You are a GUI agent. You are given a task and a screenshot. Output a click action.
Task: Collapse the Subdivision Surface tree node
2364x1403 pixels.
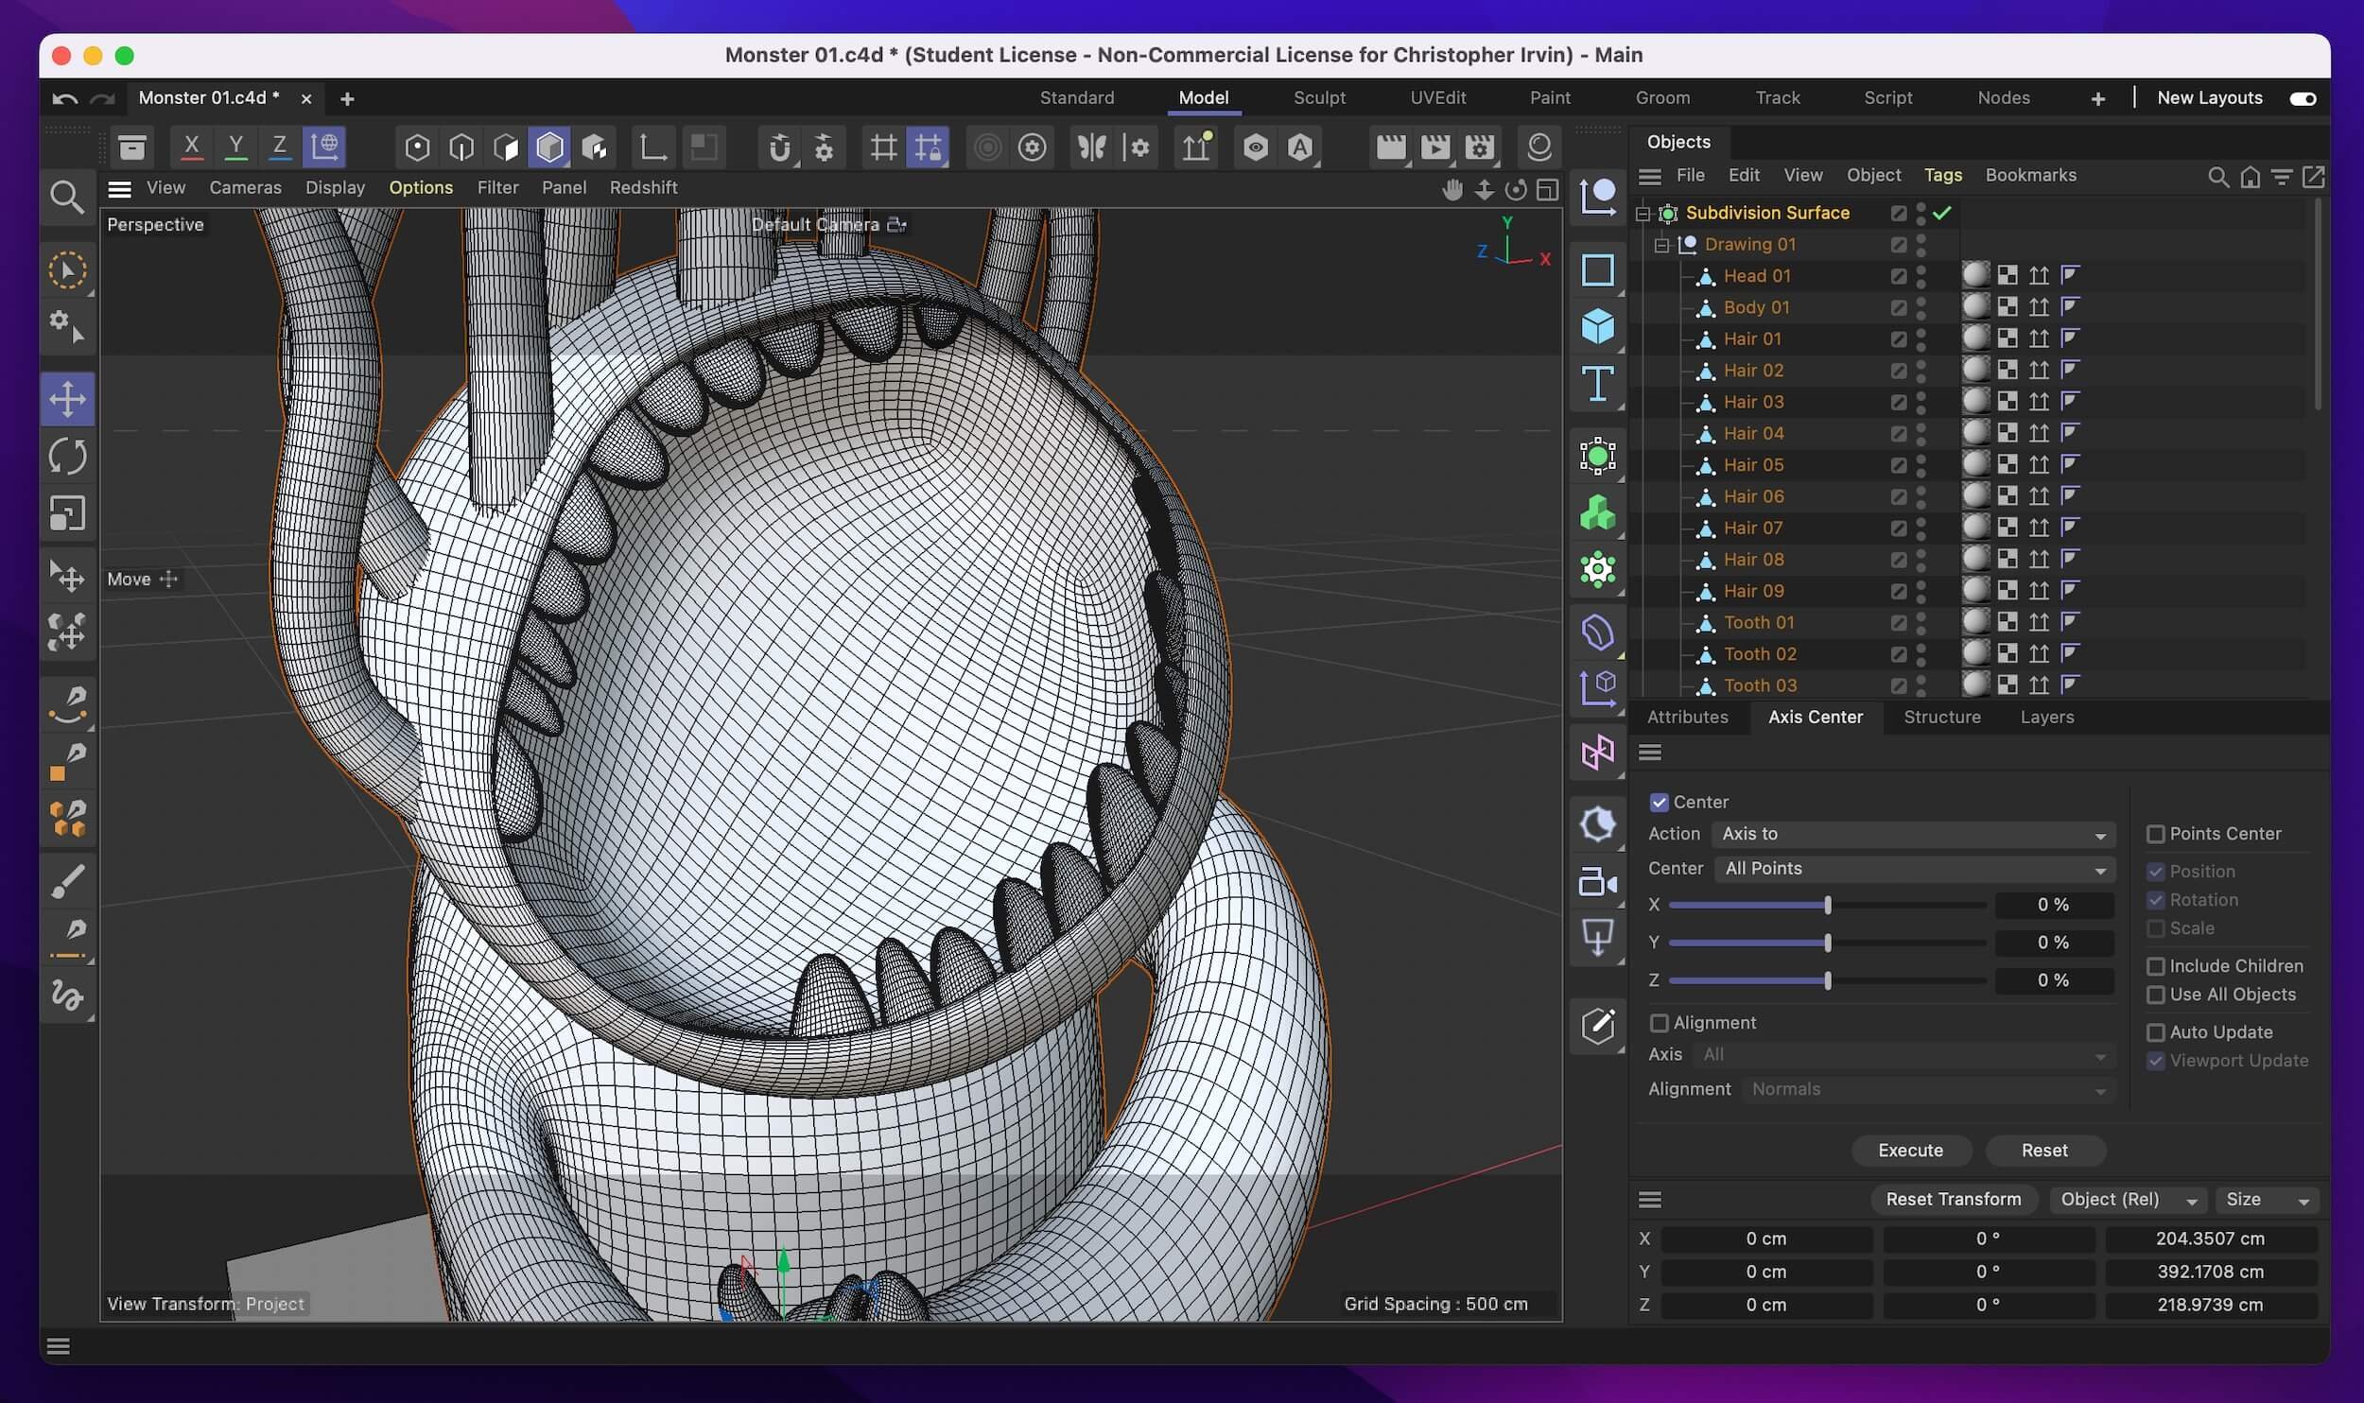[x=1643, y=214]
